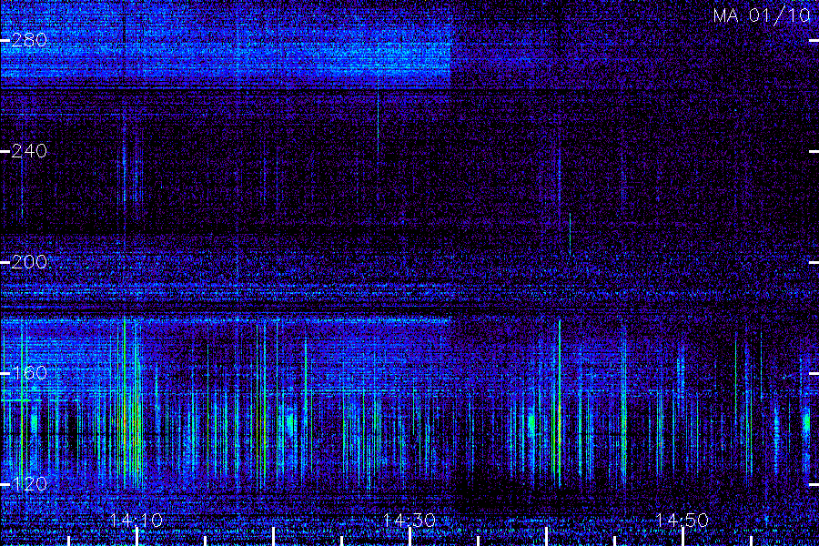Click the 120 frequency axis label
819x546 pixels.
29,484
